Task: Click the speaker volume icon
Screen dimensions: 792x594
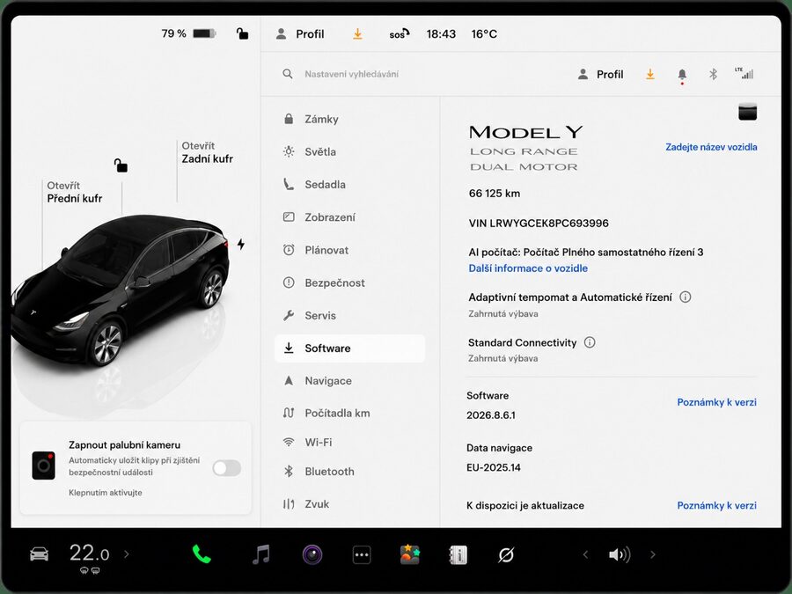Action: (x=620, y=554)
